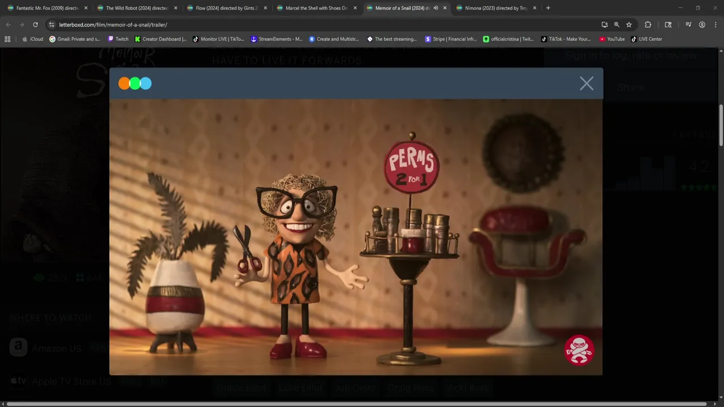This screenshot has width=724, height=407.
Task: Bookmark this page with the star icon
Action: [628, 25]
